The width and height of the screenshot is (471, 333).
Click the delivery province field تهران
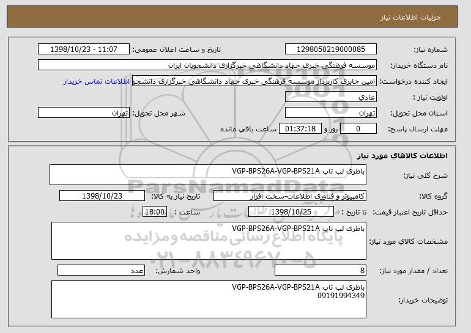click(331, 113)
